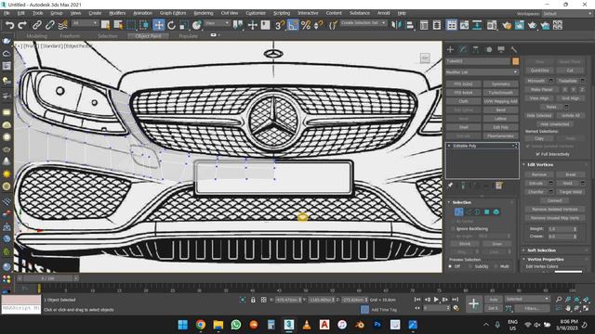This screenshot has height=334, width=595.
Task: Click the Unlink Selection broken chain icon
Action: [49, 25]
